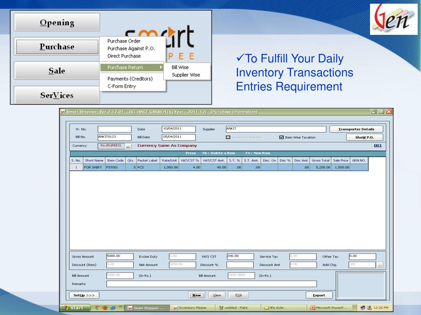Click the GRN NO. column header
The width and height of the screenshot is (421, 315).
pyautogui.click(x=359, y=160)
